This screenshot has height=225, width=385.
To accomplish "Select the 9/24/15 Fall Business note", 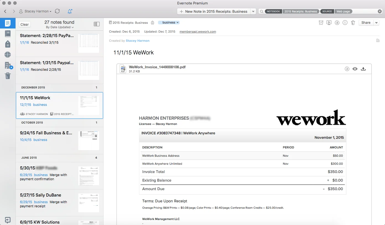I will (x=60, y=141).
